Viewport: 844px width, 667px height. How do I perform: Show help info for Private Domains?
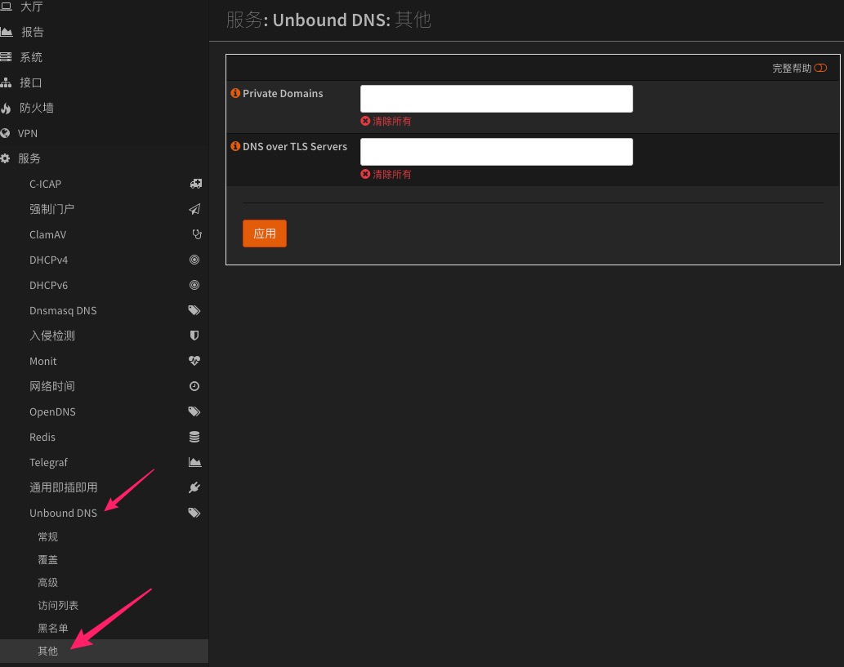[x=236, y=94]
